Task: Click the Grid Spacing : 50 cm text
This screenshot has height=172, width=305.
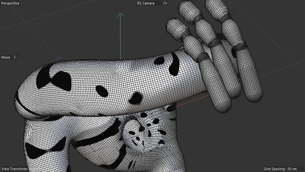Action: point(280,169)
